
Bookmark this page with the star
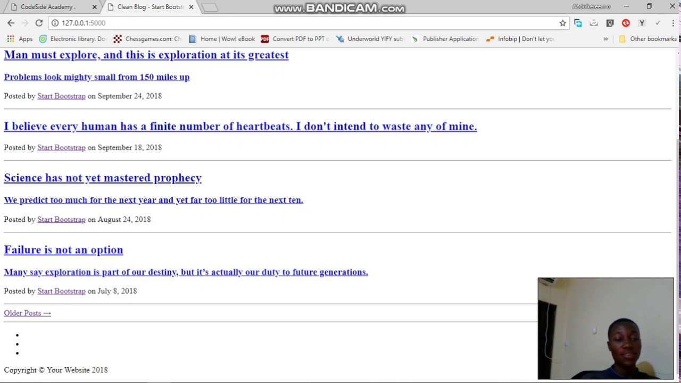click(x=562, y=23)
